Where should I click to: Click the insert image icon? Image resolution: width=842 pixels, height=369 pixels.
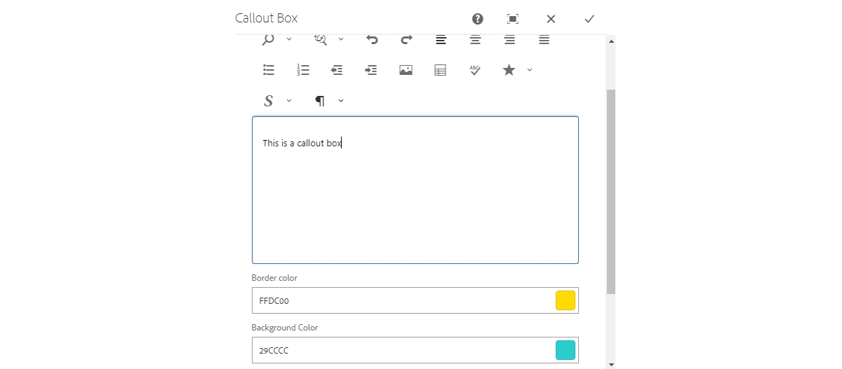coord(406,70)
